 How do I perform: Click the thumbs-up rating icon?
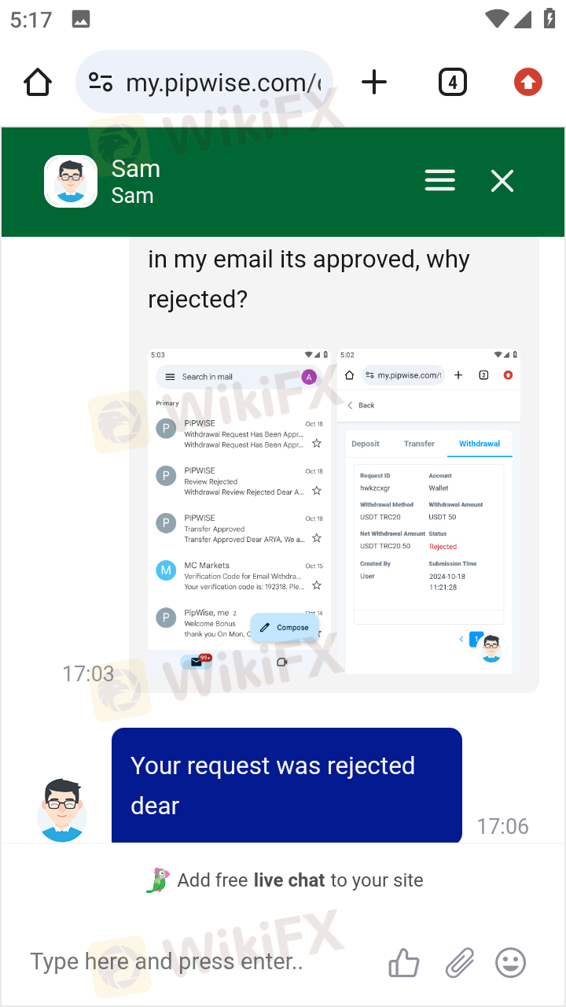404,962
